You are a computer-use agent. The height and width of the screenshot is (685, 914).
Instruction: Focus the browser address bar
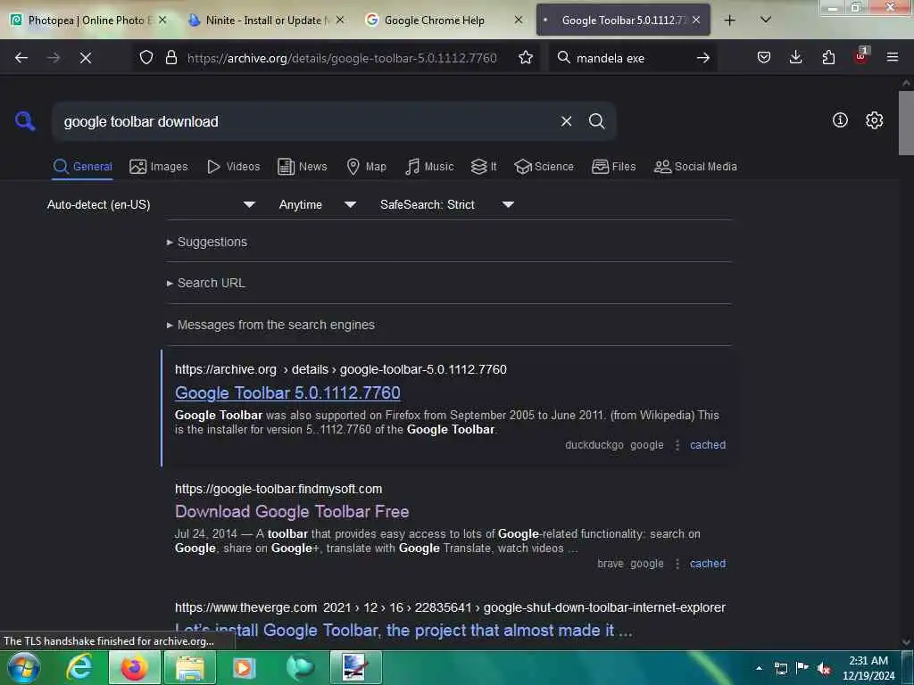(342, 58)
